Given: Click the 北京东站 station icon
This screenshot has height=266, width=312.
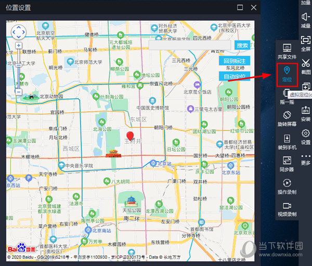Looking at the screenshot, I should tap(230, 165).
